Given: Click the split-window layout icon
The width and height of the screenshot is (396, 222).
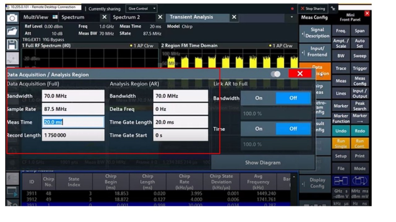Looking at the screenshot, I should point(341,180).
